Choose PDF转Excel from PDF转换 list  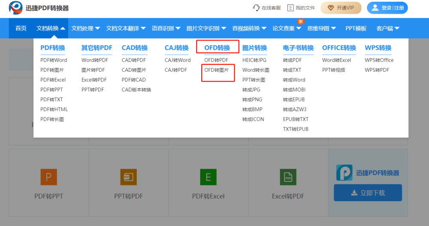click(53, 80)
